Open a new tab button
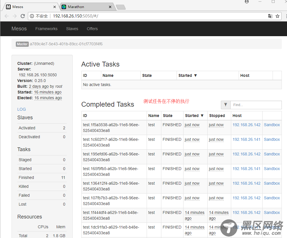 pos(121,7)
